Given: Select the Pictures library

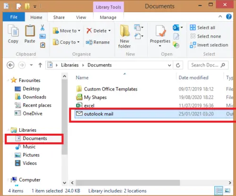Looking at the screenshot, I should click(x=27, y=155).
